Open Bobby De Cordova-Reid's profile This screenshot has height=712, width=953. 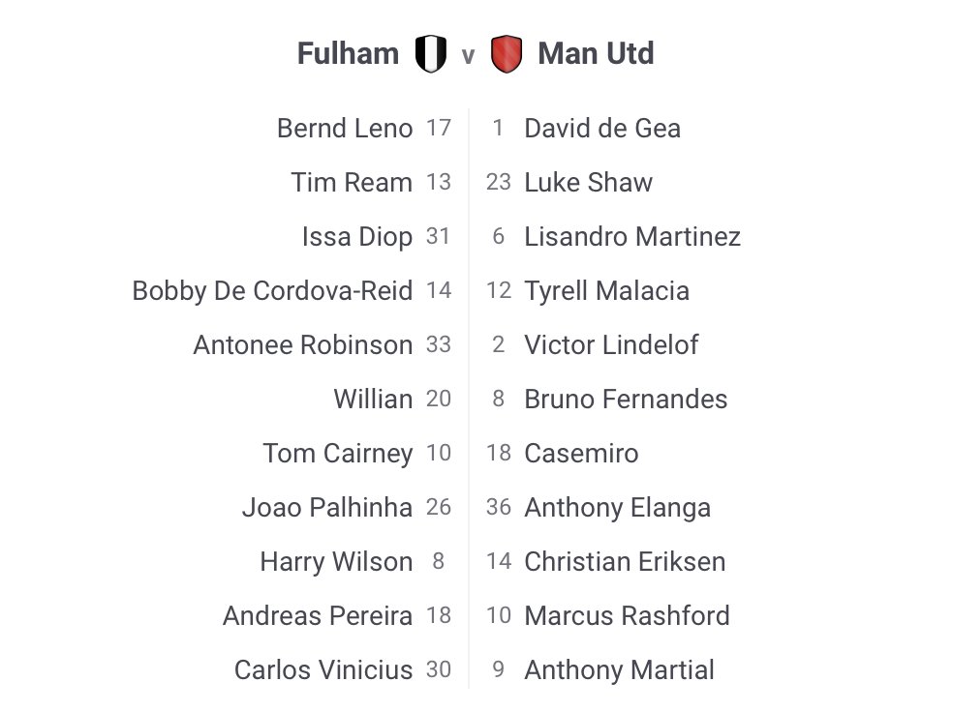point(272,291)
